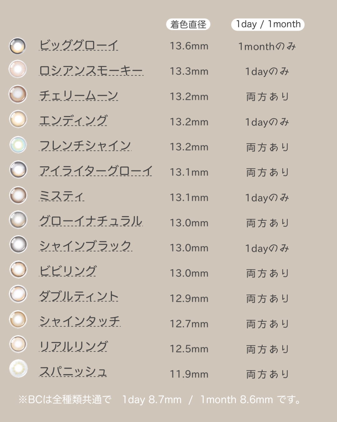
Task: Click the 1day / 1month header label
Action: (268, 24)
